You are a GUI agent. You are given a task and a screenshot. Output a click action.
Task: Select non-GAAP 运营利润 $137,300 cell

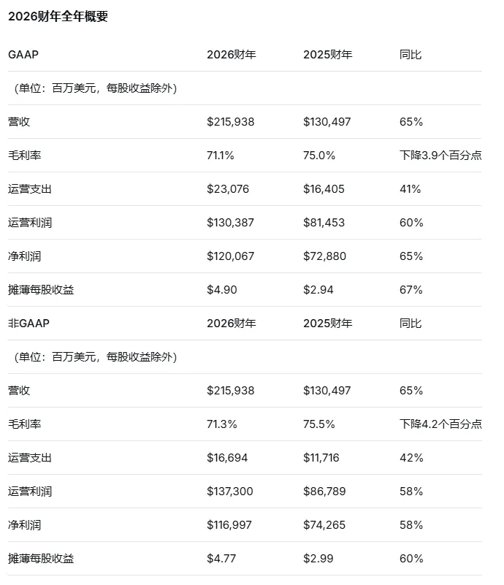coord(230,491)
